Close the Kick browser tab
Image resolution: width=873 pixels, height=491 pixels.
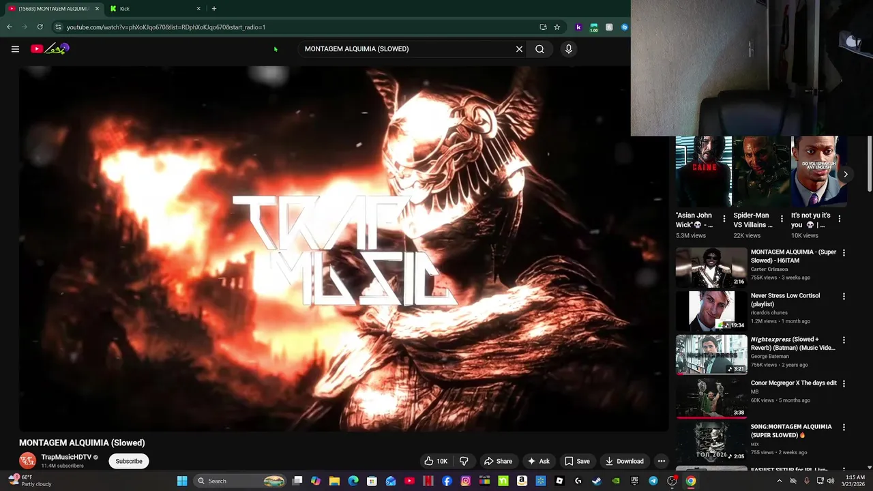point(198,9)
